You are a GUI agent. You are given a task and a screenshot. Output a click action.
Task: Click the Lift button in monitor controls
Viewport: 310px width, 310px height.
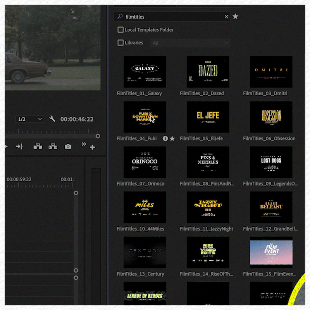click(38, 146)
